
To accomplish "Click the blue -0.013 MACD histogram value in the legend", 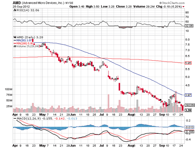I will click(x=72, y=119).
